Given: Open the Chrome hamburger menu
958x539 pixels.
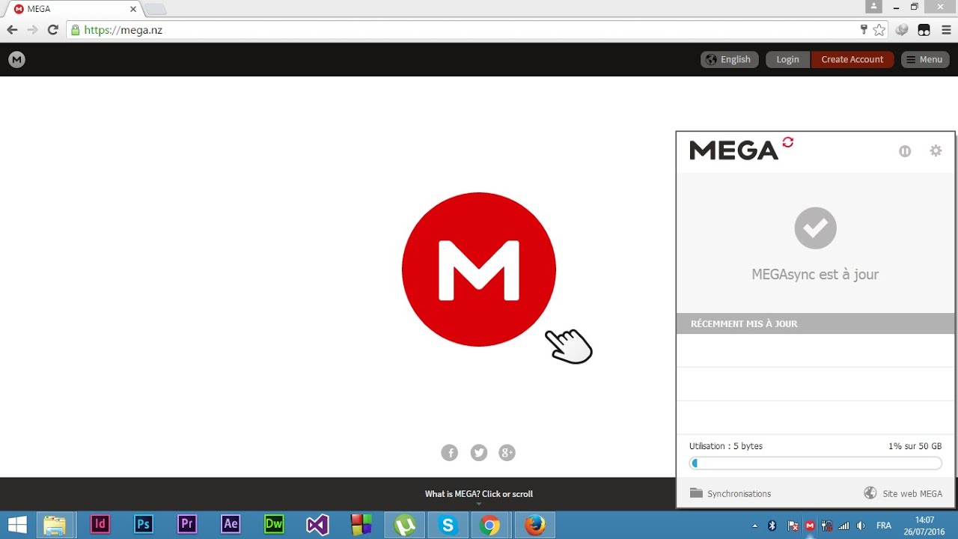Looking at the screenshot, I should (x=946, y=30).
